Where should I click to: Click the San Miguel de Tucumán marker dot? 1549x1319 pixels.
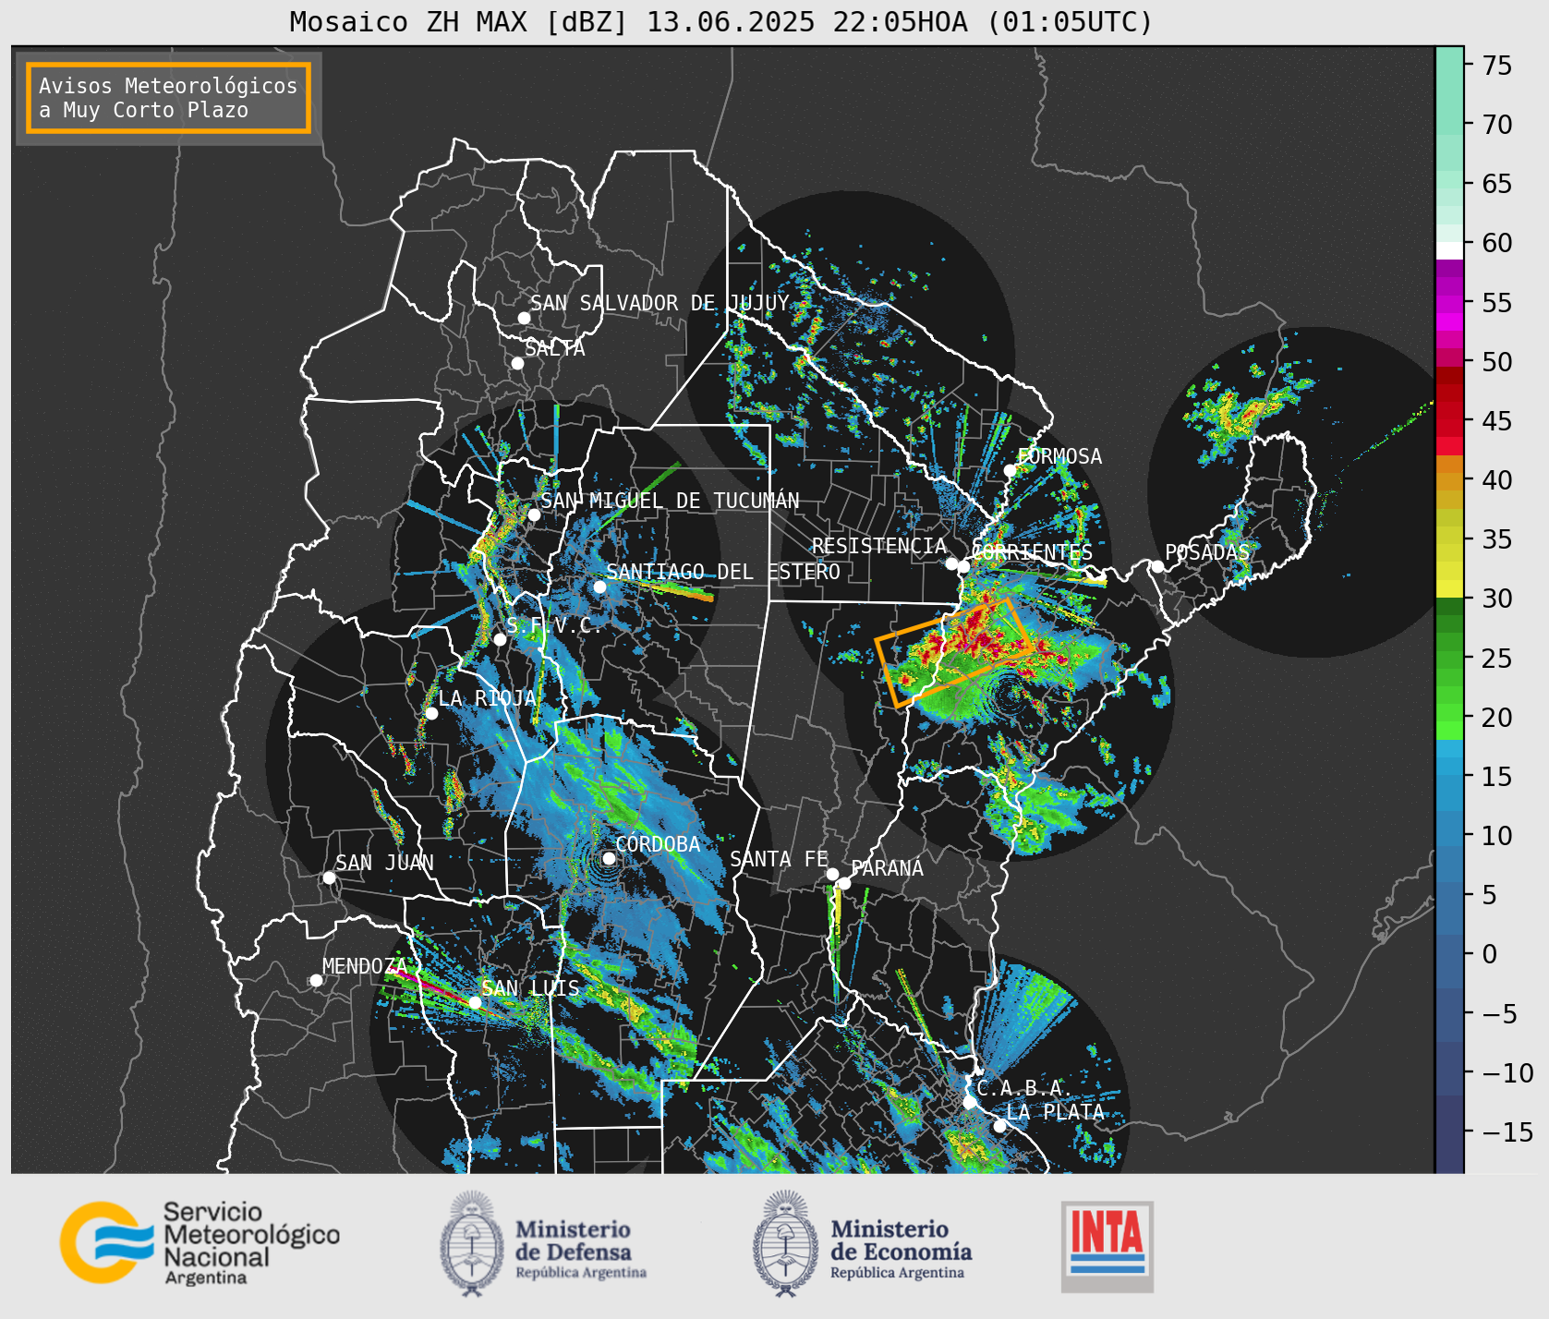[x=534, y=514]
